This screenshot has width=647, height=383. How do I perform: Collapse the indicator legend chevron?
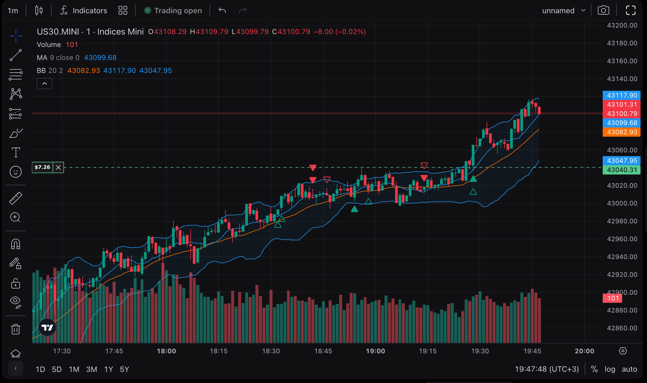(45, 83)
